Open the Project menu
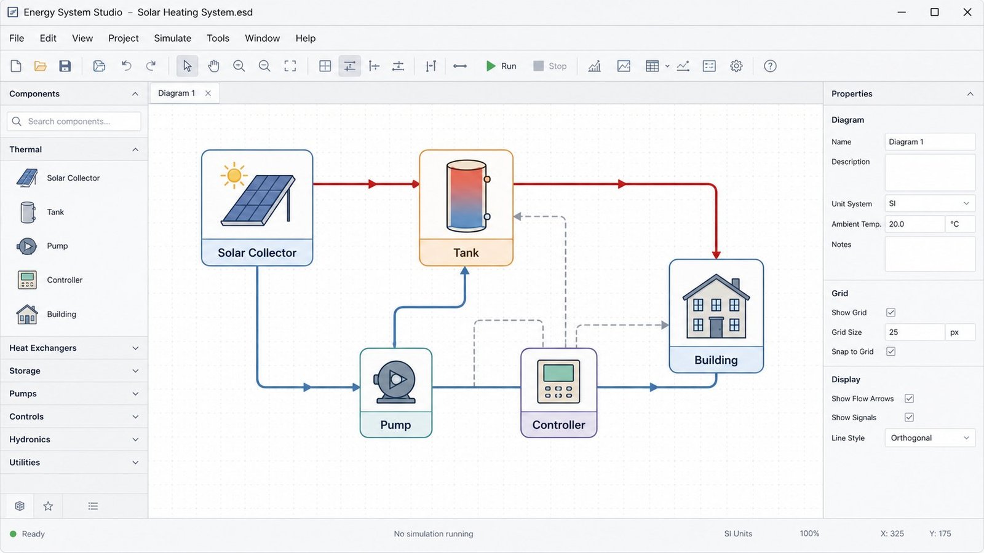The width and height of the screenshot is (984, 553). 124,38
